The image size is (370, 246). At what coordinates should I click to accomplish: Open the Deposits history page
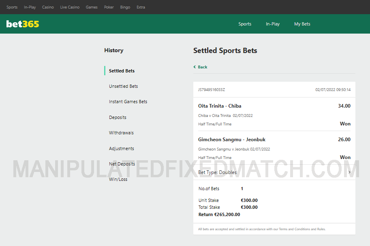[118, 117]
